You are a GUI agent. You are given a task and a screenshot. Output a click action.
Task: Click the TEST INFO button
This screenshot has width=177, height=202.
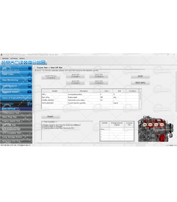pyautogui.click(x=140, y=83)
